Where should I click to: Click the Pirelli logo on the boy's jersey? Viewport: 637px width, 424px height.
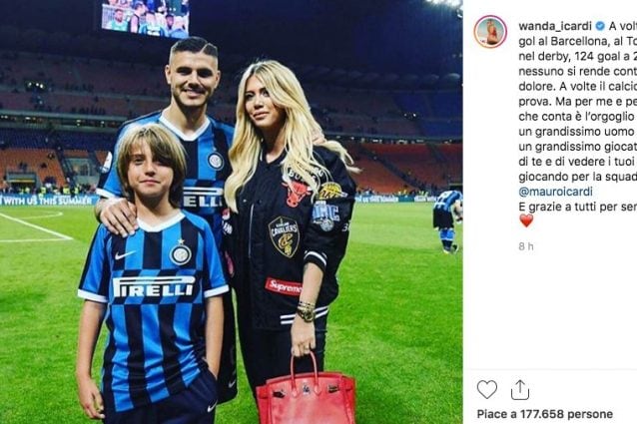[154, 286]
